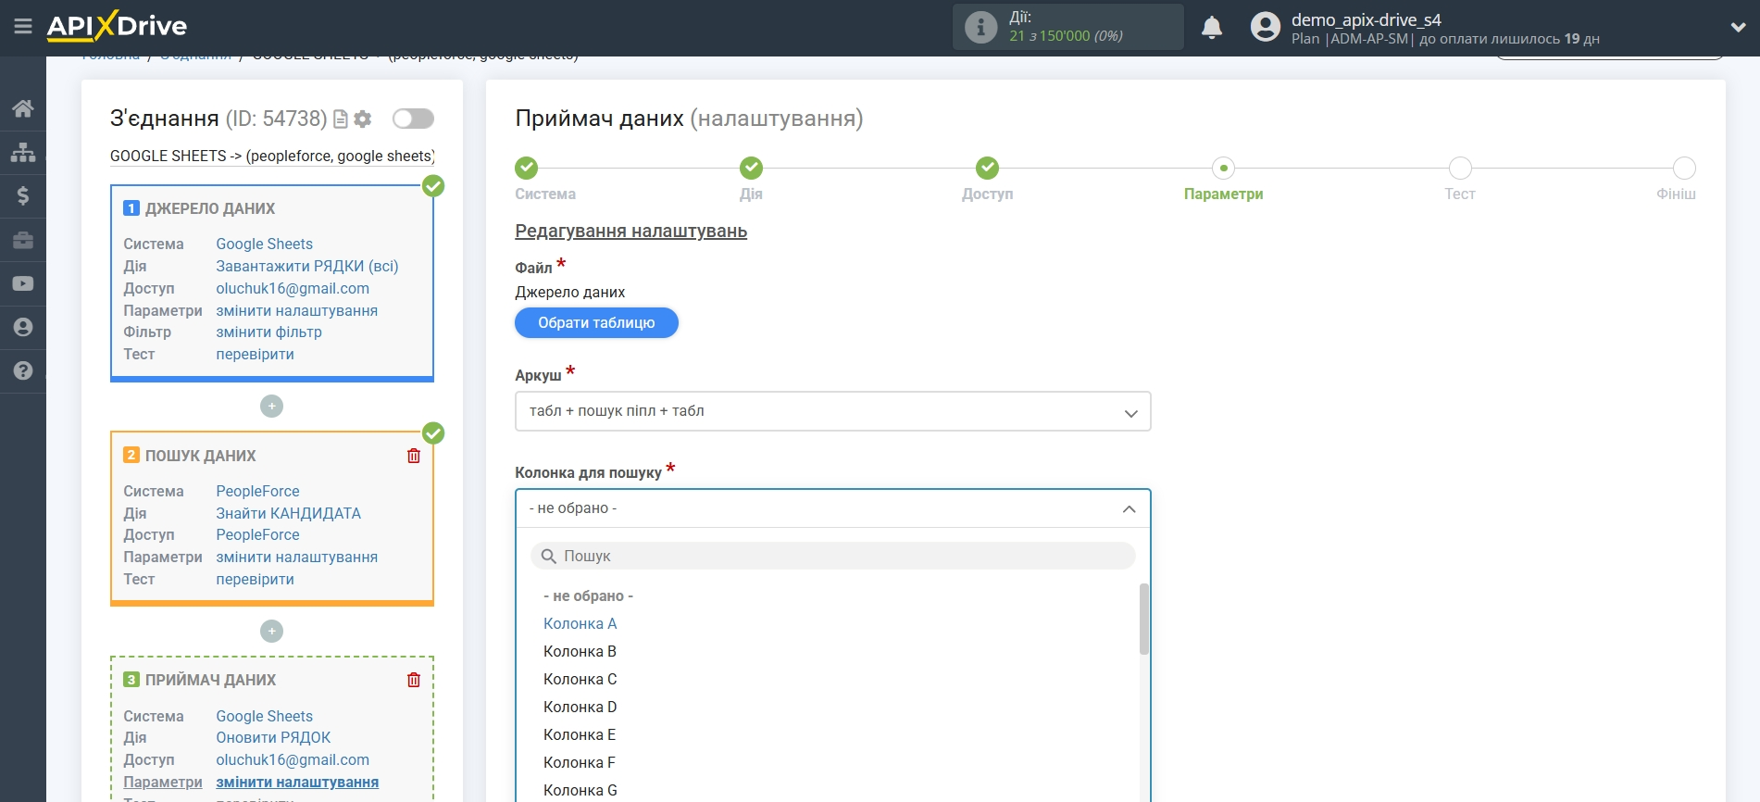Select Колонка B option
The width and height of the screenshot is (1760, 802).
pos(580,652)
